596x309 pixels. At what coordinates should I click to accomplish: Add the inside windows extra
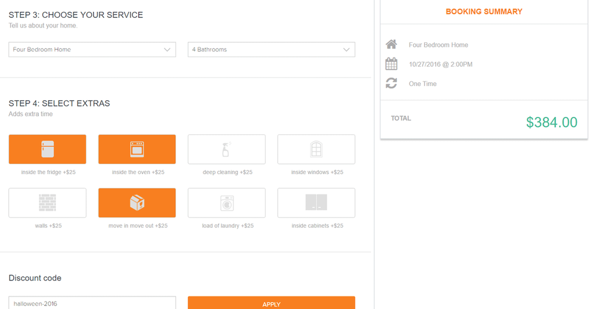tap(316, 149)
